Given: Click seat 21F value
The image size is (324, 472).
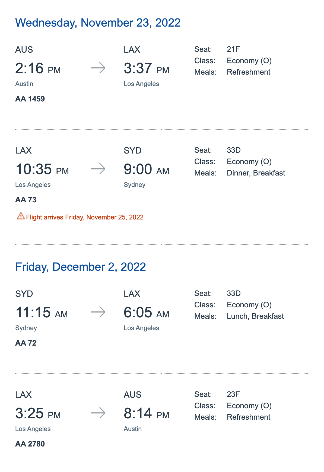Looking at the screenshot, I should (233, 49).
